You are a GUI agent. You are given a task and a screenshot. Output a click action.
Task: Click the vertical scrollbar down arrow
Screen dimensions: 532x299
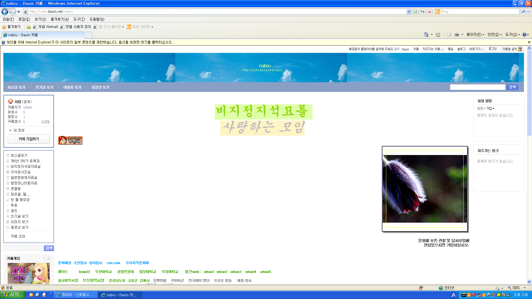pyautogui.click(x=529, y=282)
